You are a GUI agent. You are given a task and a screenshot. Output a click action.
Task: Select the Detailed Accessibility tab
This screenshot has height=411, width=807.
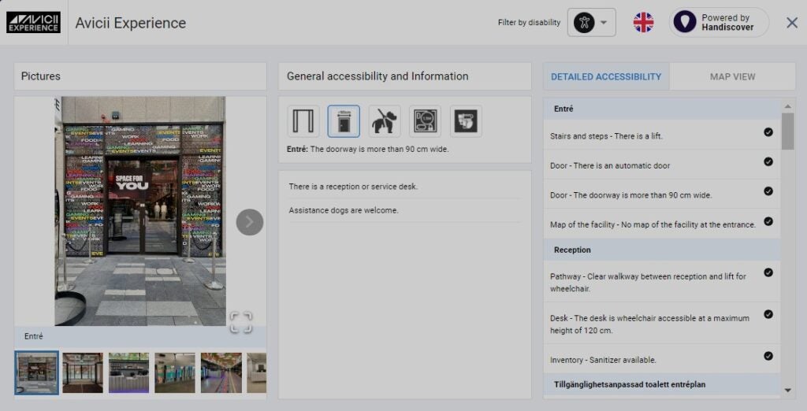click(606, 76)
